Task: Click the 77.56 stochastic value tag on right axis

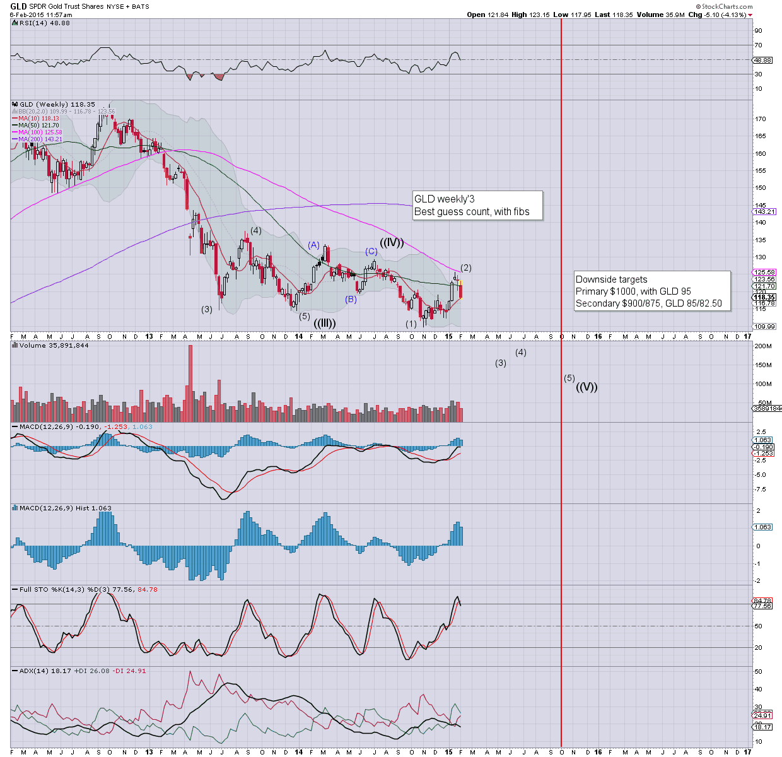Action: coord(763,606)
